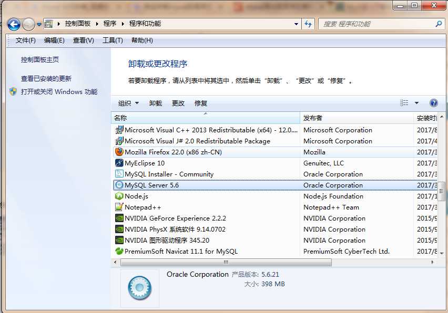Click the NVIDIA 图形驱动程序 345.20 icon
This screenshot has height=313, width=448.
tap(119, 240)
